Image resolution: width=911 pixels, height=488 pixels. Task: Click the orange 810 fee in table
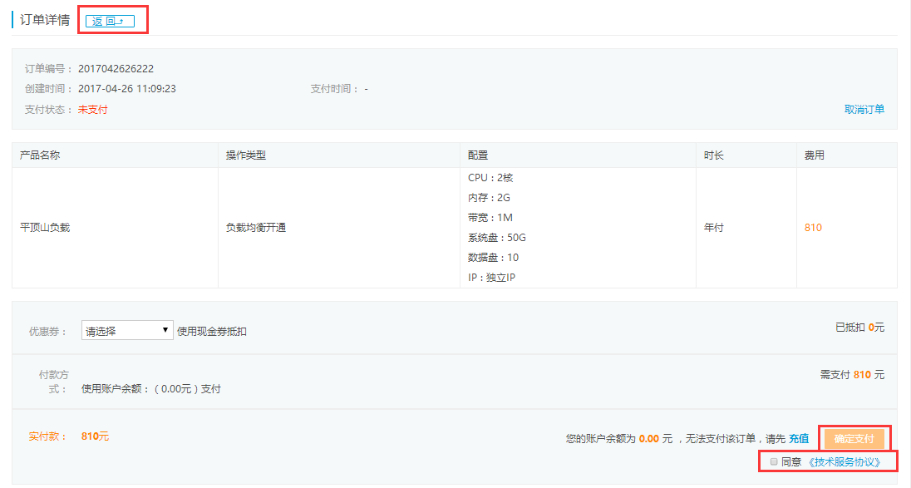coord(813,228)
